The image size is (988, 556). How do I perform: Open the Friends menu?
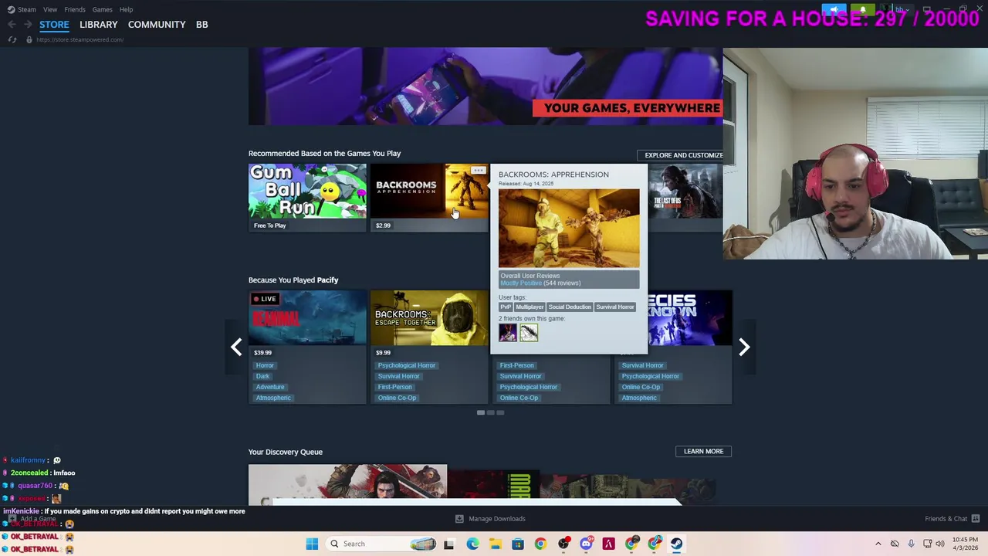coord(75,9)
